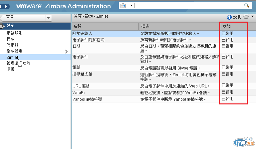Viewport: 256px width, 149px height.
Task: Expand the 全域設定 chevron
Action: [66, 52]
